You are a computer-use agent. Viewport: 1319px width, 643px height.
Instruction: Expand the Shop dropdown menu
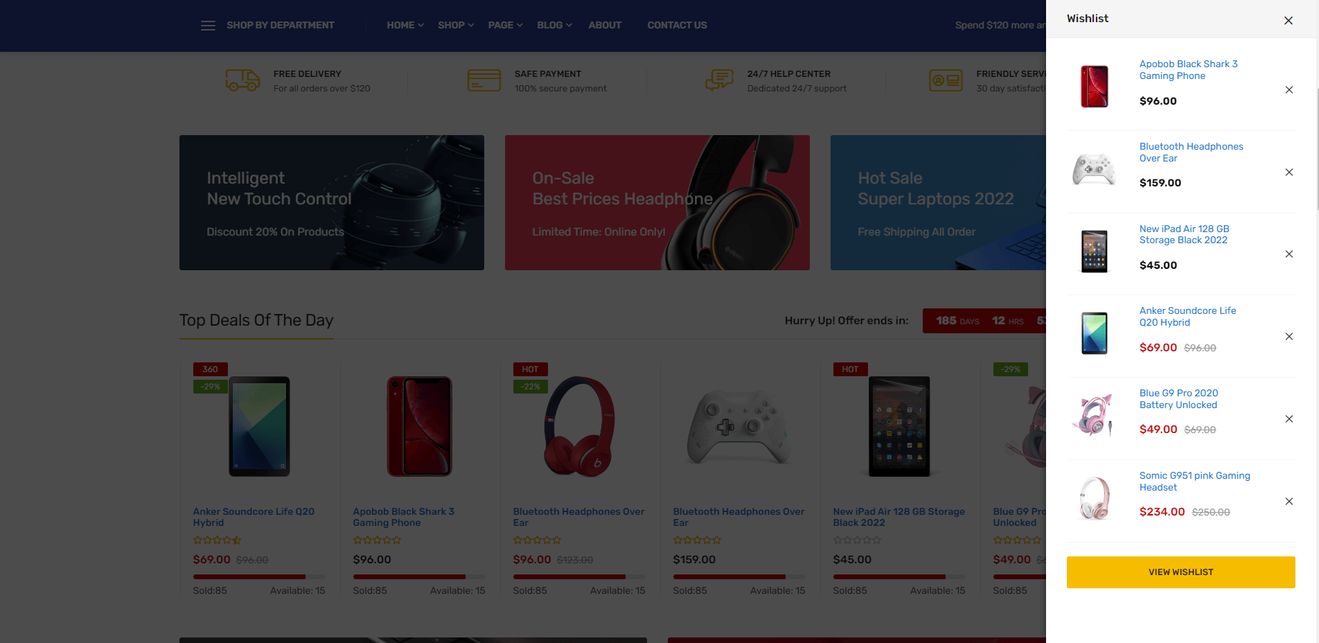(456, 25)
